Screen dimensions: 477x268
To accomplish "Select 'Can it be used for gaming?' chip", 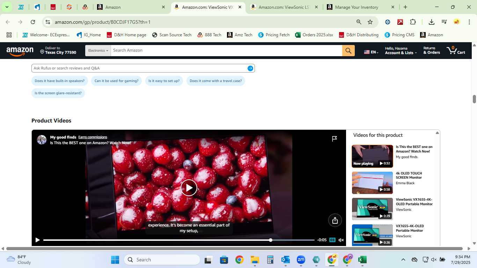I will [x=117, y=81].
